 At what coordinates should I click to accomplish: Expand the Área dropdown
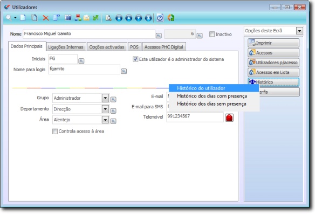pyautogui.click(x=105, y=120)
